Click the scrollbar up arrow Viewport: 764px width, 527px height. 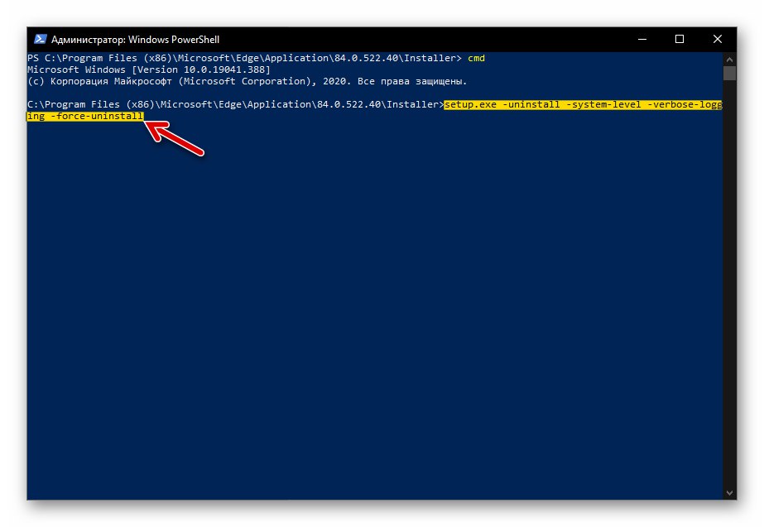point(729,58)
